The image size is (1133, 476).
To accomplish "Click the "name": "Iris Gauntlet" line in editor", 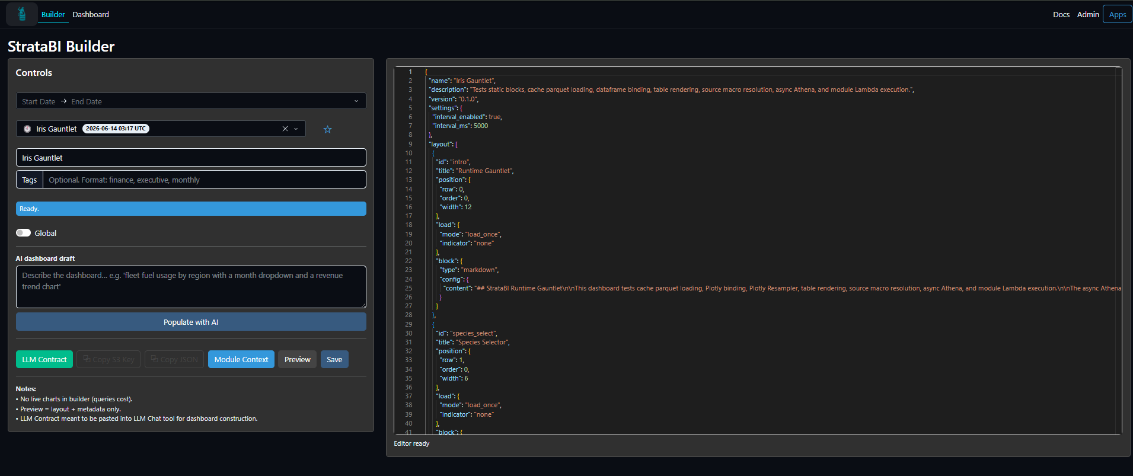I will [462, 81].
